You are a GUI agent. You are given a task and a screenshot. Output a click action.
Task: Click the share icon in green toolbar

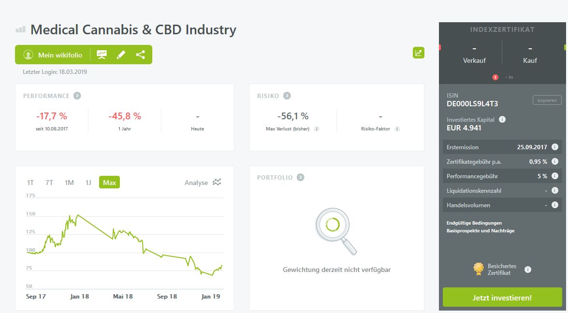140,55
